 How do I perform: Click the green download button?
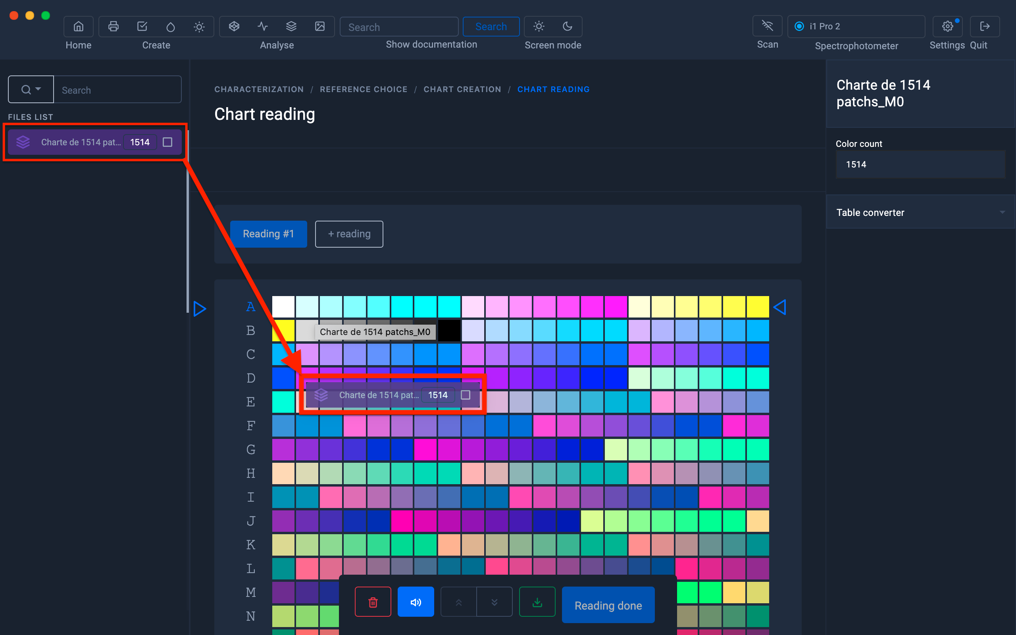[537, 602]
